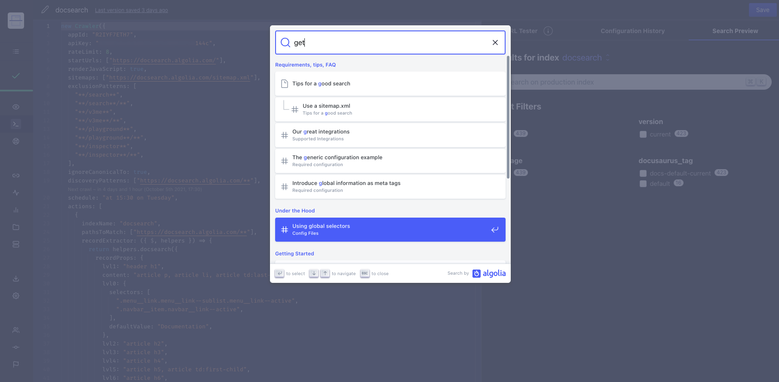Click into the 'get' search input field
The width and height of the screenshot is (779, 382).
coord(390,42)
